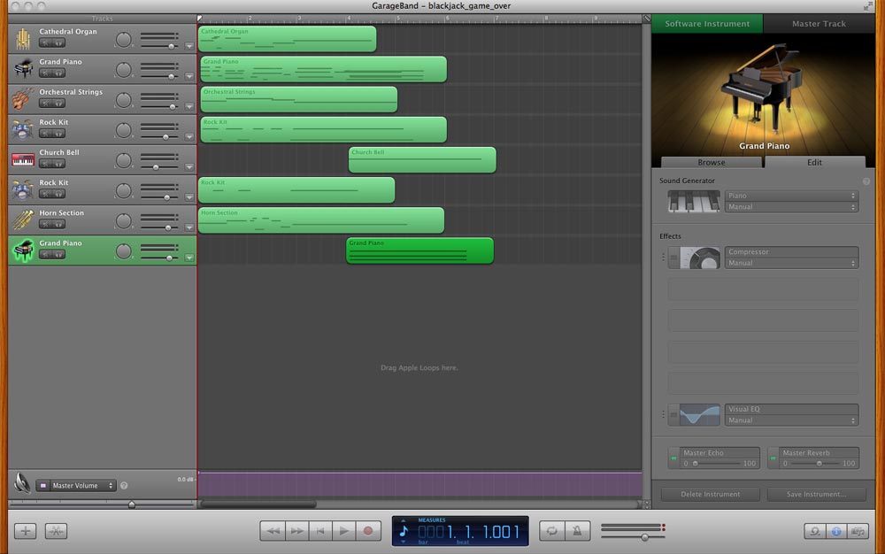Toggle the Master Echo switch
This screenshot has height=554, width=885.
coord(673,458)
